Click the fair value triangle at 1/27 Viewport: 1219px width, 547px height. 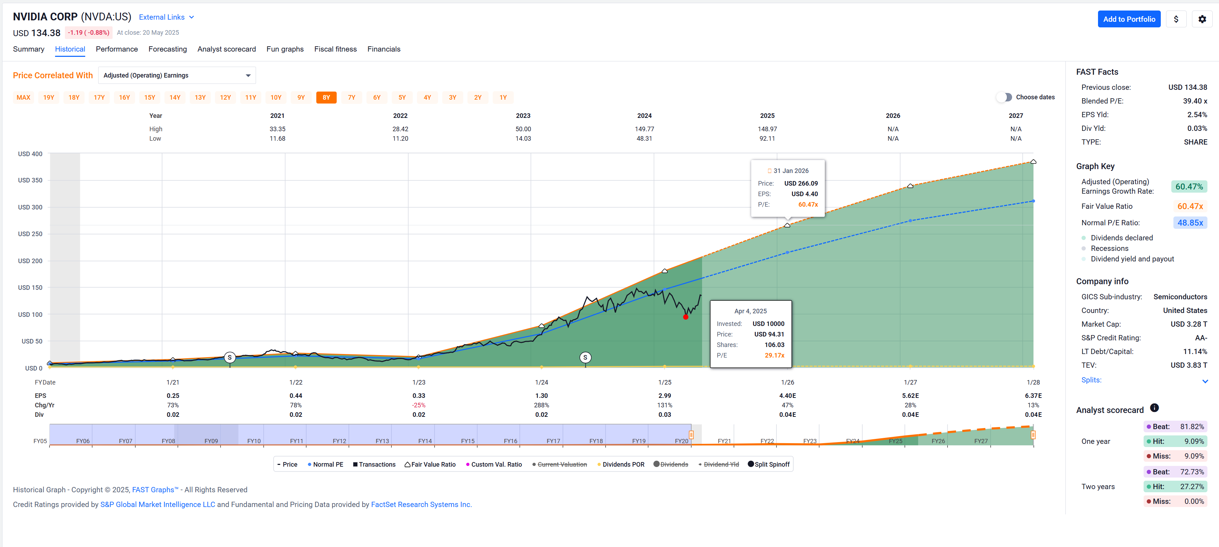(x=910, y=186)
